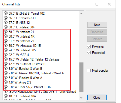This screenshot has height=103, width=121.
Task: Click the list scroll up arrow
Action: (x=81, y=14)
